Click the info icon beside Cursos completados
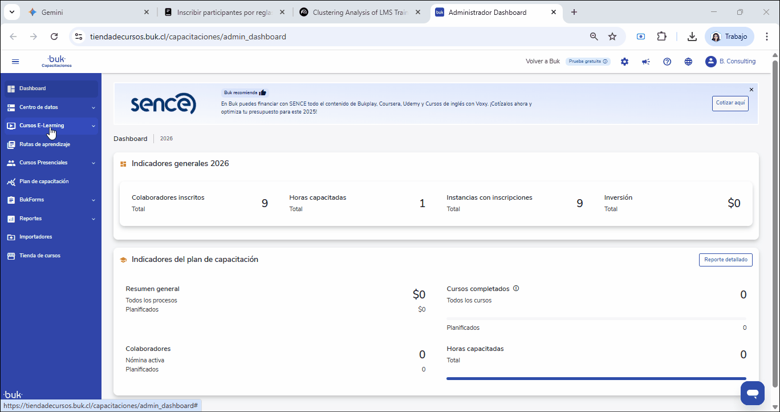The image size is (780, 412). click(516, 289)
